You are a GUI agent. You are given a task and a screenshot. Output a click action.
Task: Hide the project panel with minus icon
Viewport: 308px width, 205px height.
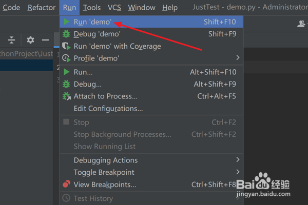[x=45, y=40]
